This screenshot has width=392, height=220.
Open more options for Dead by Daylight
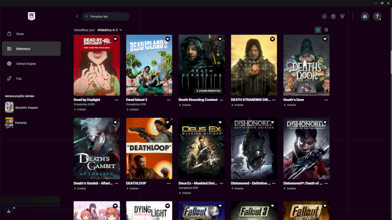tap(117, 100)
